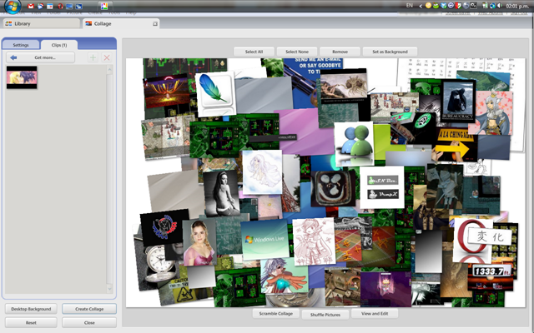Select the flying spaghetti monster painting picture
The image size is (534, 333).
coord(344,86)
